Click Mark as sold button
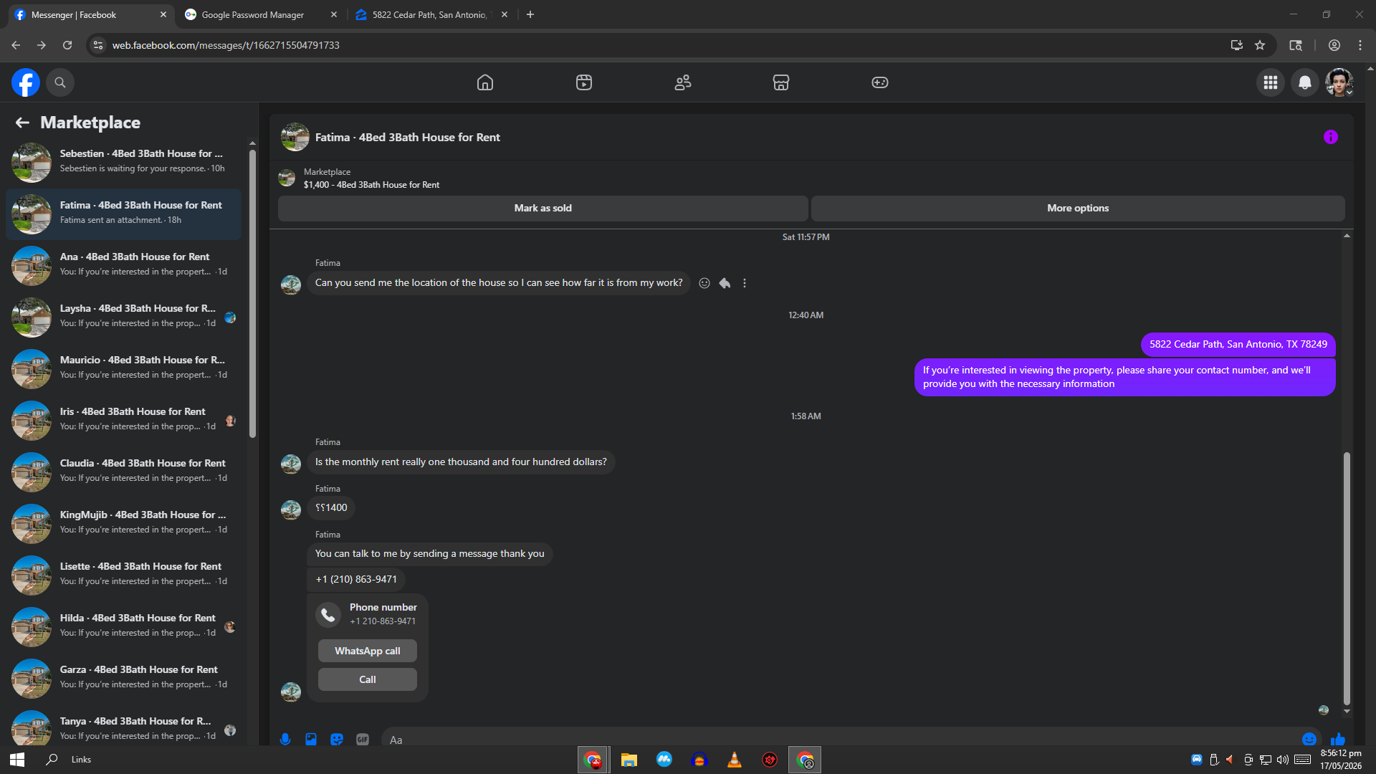 [x=543, y=208]
